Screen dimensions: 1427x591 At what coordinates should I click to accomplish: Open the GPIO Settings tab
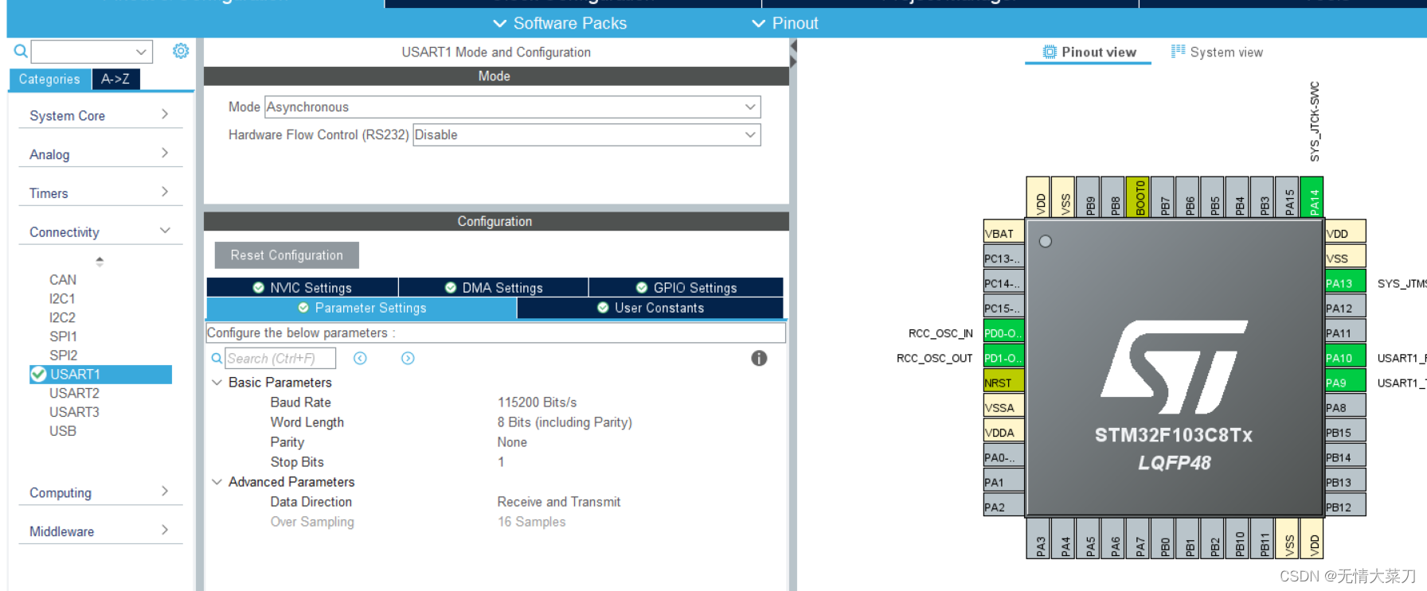686,287
